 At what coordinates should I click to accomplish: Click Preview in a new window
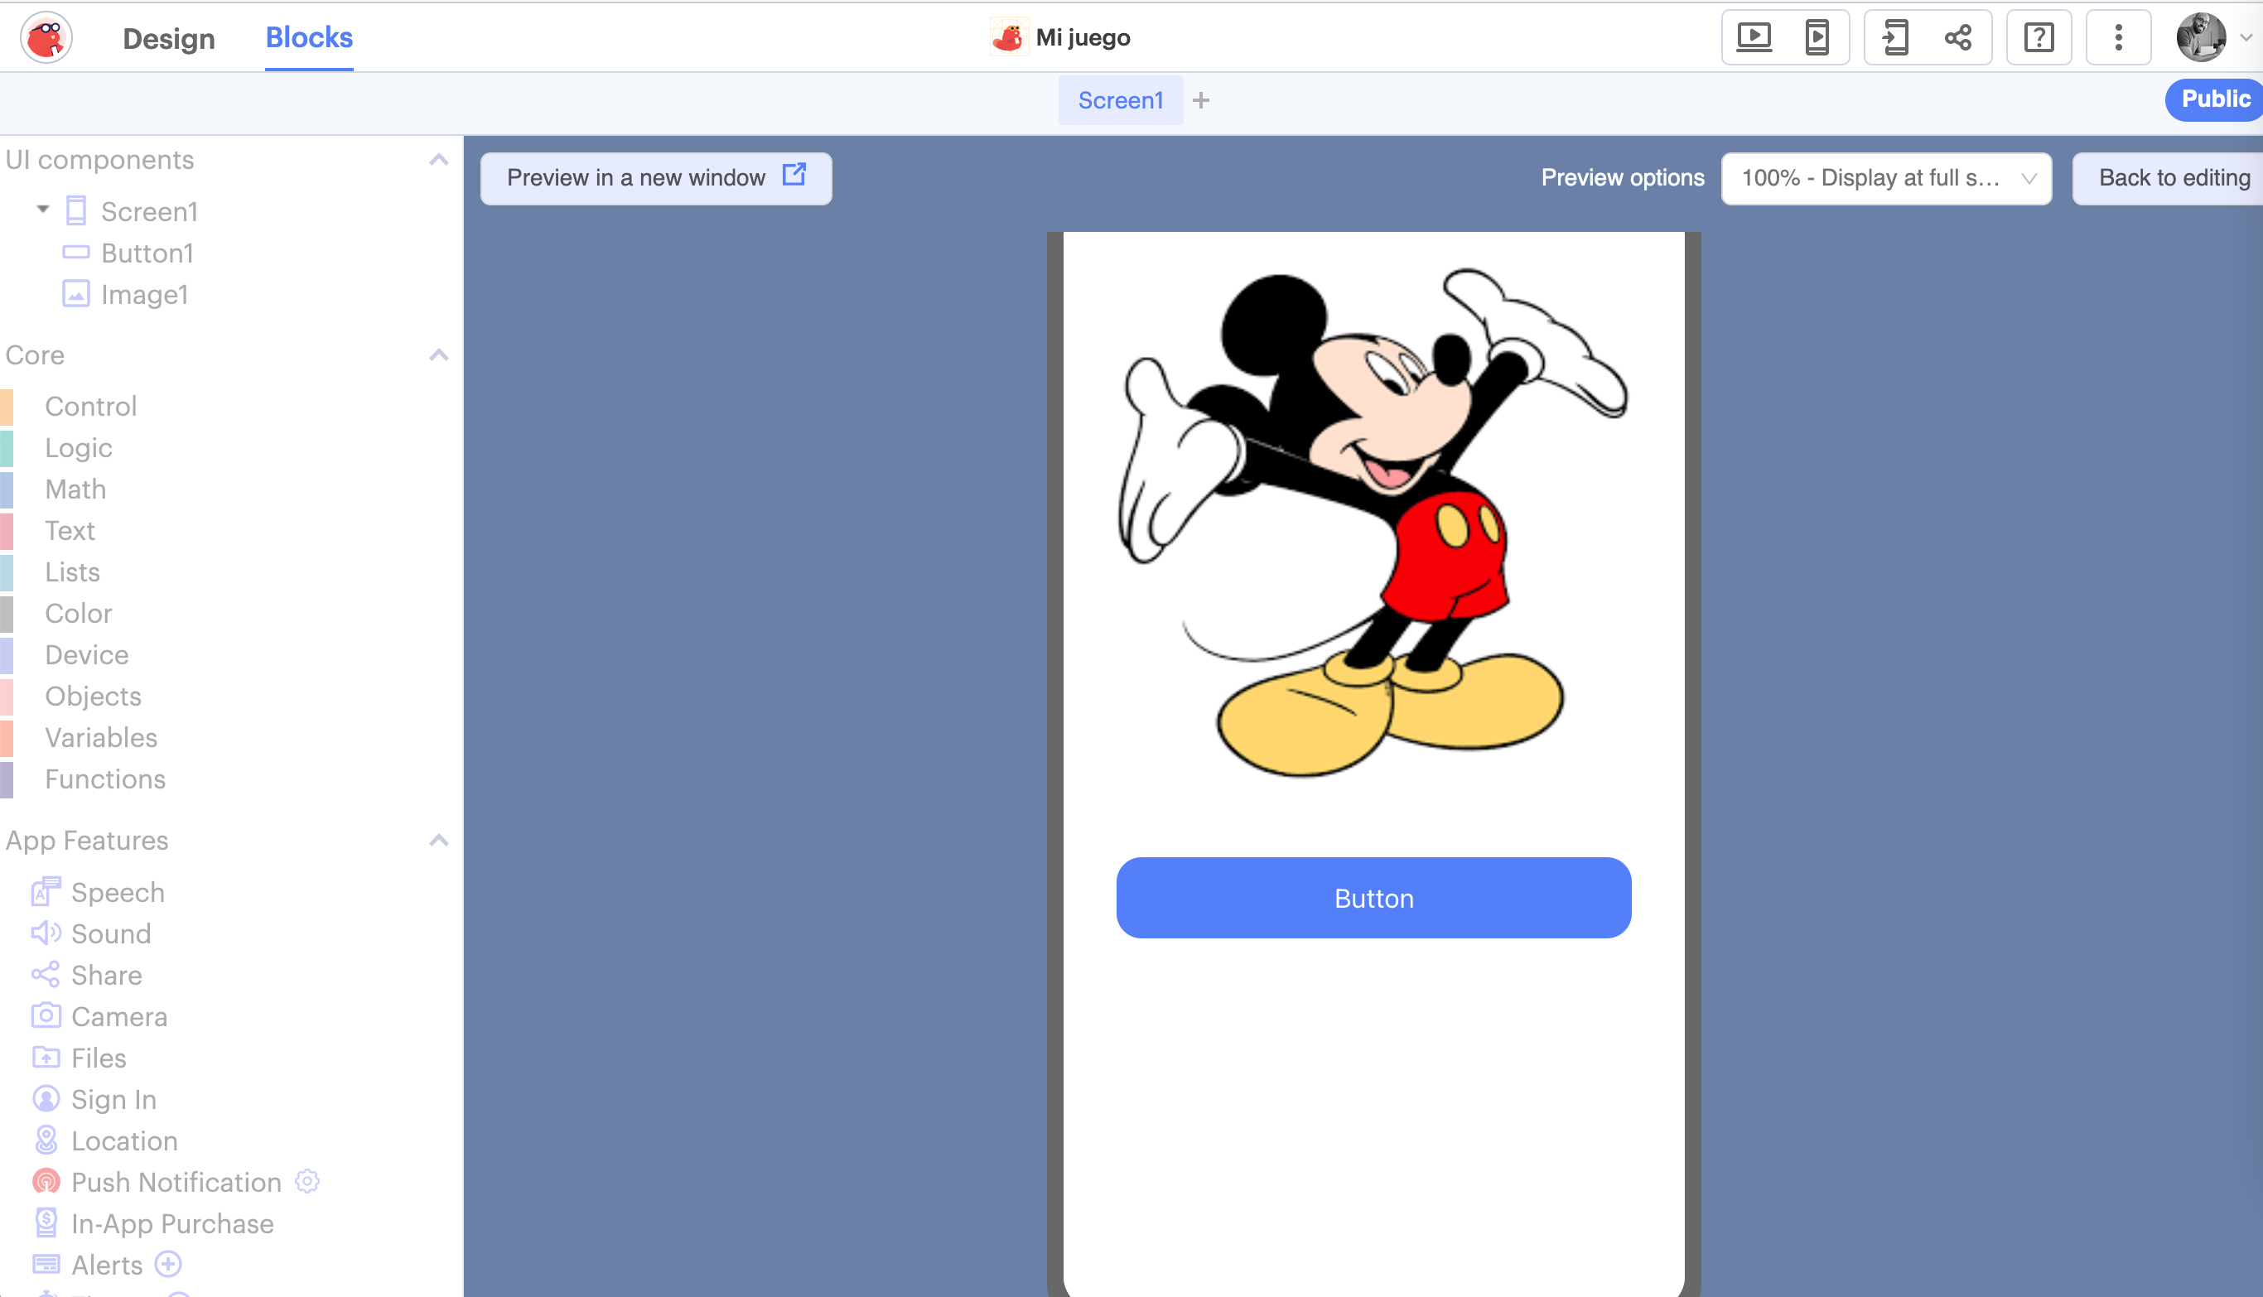(x=656, y=178)
